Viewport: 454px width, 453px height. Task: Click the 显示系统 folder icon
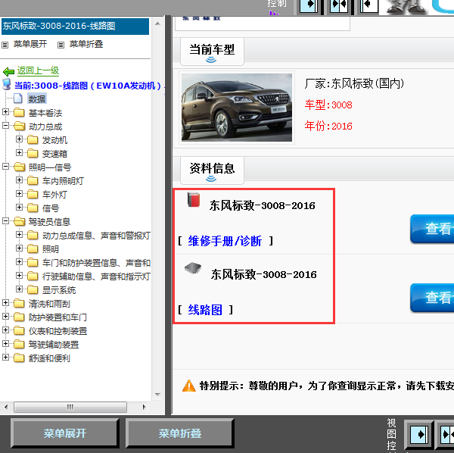[33, 289]
